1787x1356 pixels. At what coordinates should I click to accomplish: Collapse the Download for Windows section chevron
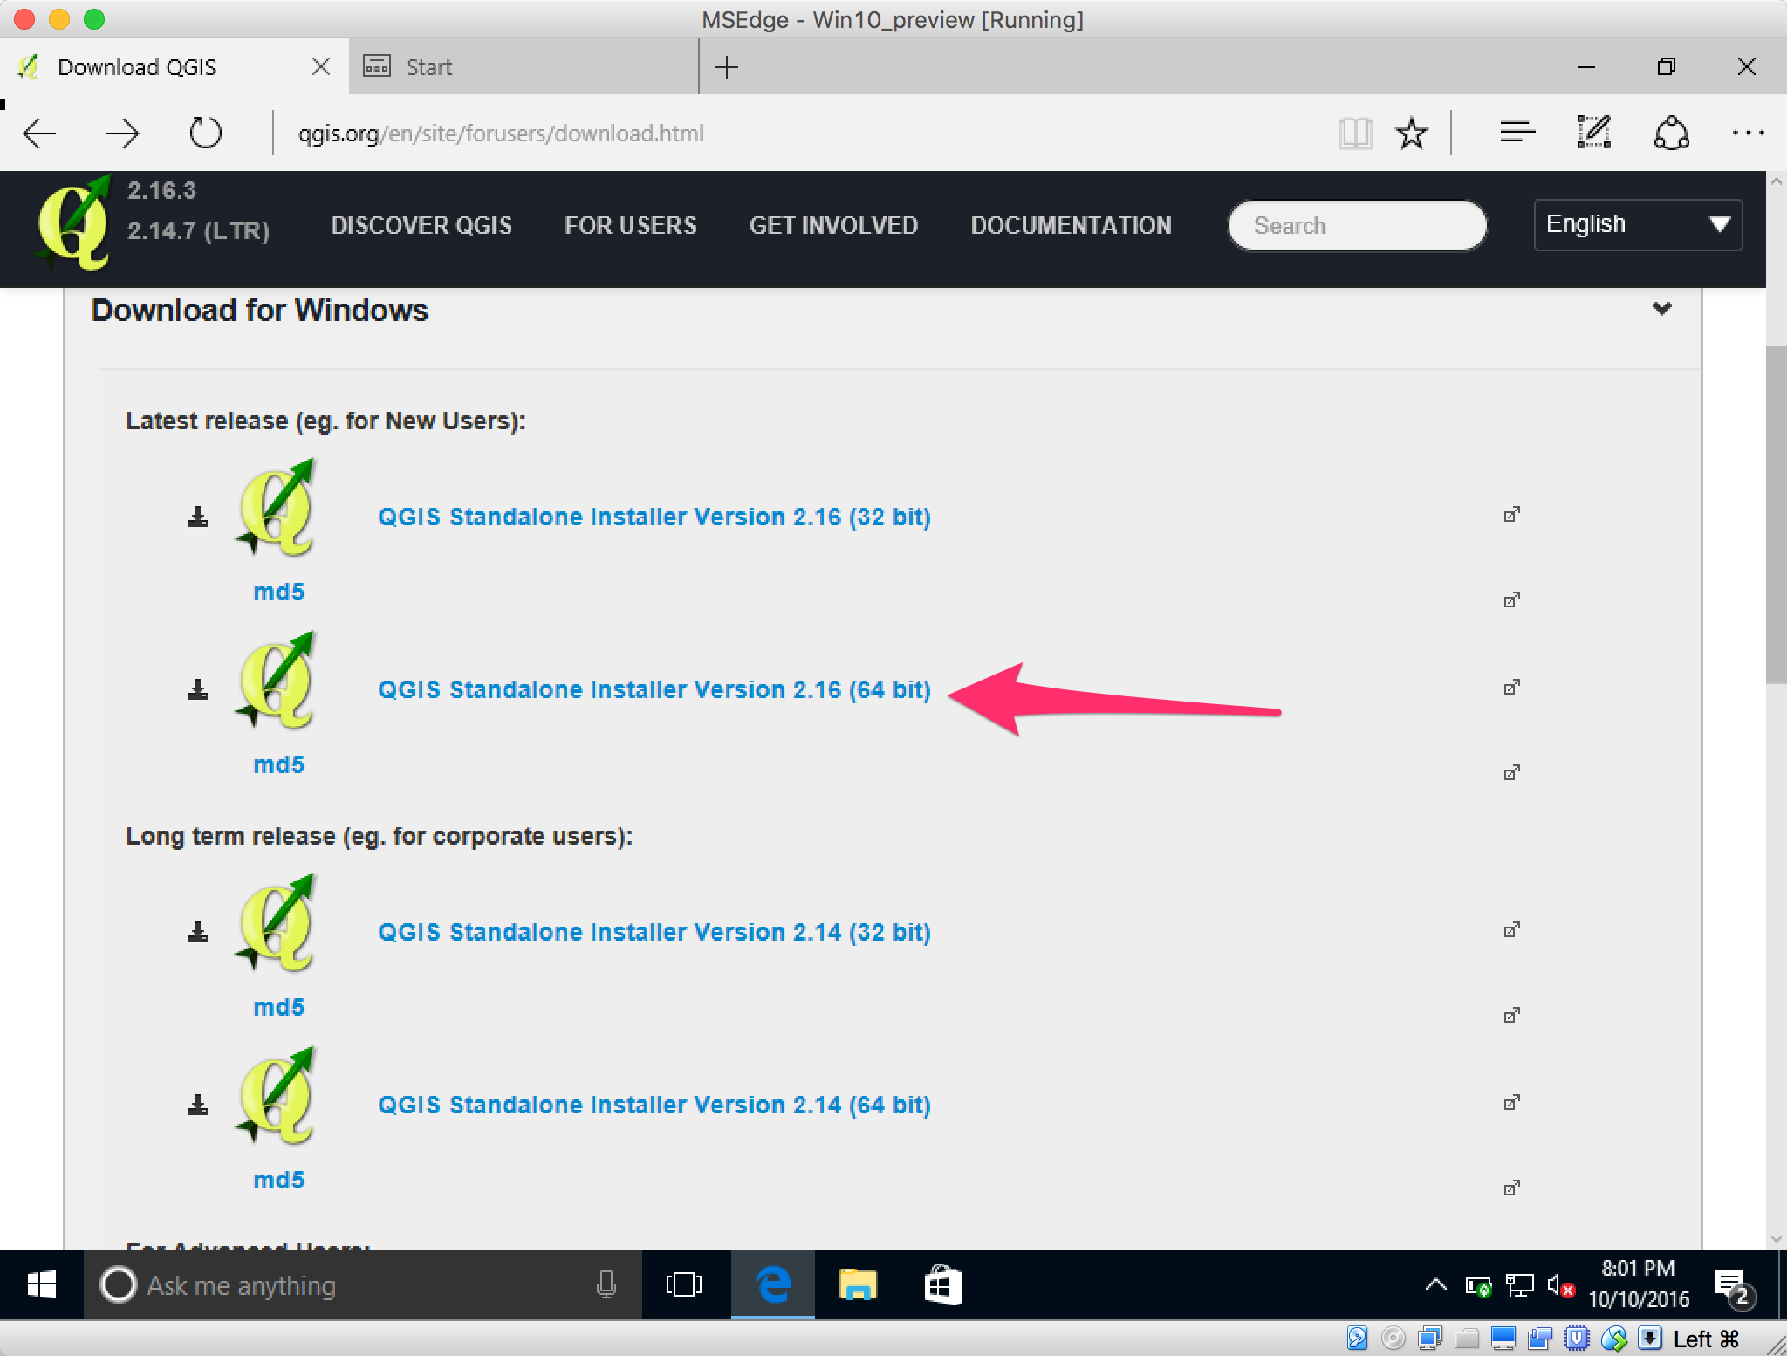click(1662, 308)
